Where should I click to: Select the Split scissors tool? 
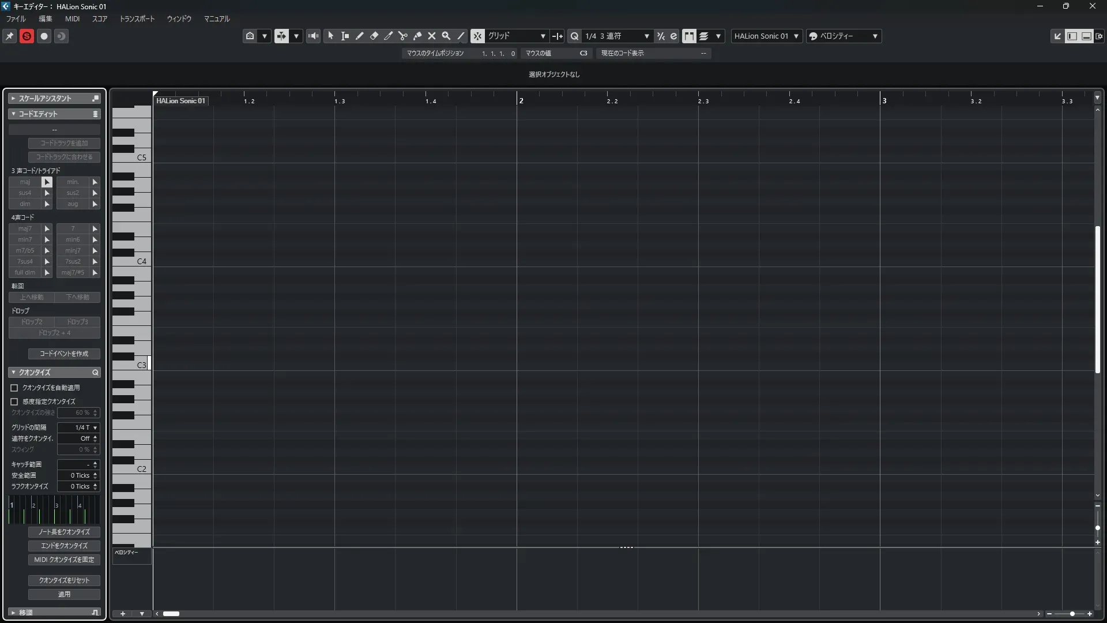click(x=402, y=36)
